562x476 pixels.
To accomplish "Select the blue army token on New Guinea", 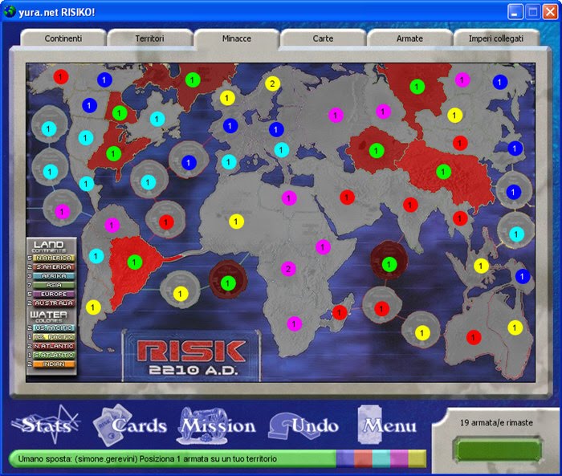I will (522, 276).
